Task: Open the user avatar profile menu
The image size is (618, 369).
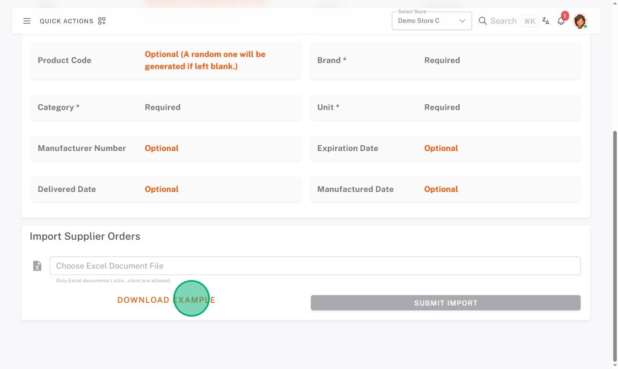Action: click(x=579, y=21)
